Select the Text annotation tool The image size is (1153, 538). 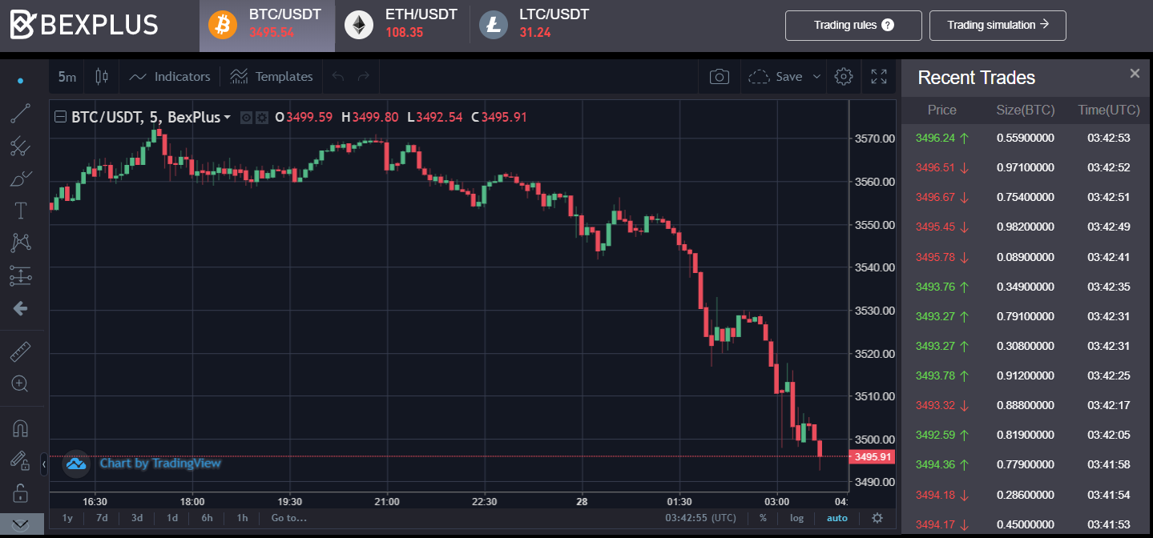coord(21,210)
